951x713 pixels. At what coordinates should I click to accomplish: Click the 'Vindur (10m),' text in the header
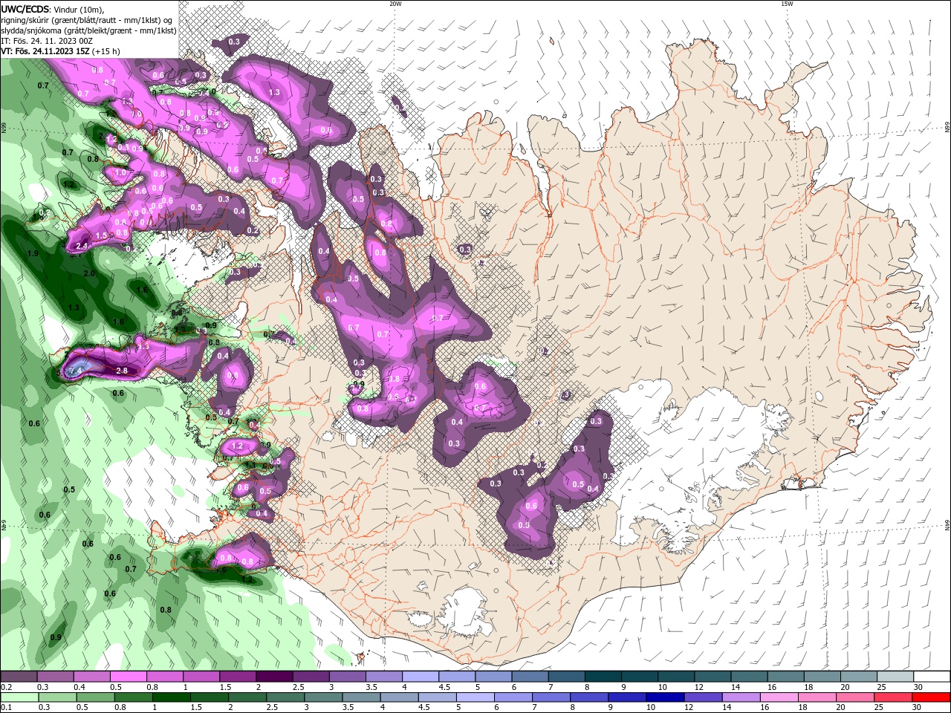click(x=79, y=9)
